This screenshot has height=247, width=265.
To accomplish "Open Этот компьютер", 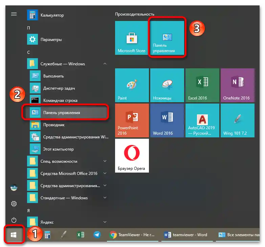I will click(68, 149).
